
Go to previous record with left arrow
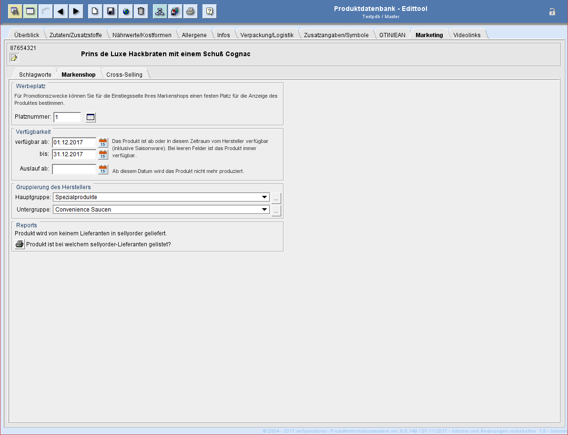coord(61,11)
